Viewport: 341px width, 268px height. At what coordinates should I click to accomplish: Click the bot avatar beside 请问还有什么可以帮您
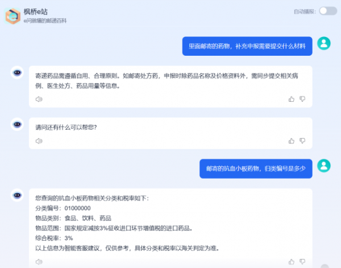(x=17, y=124)
